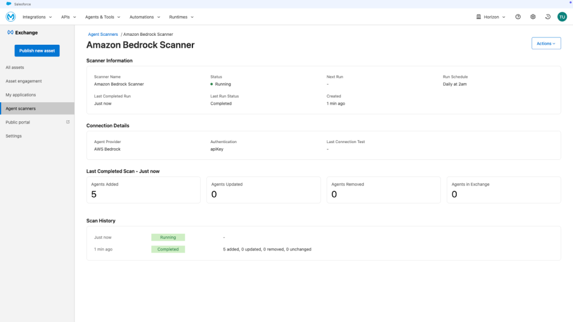Open the Actions dropdown

[x=546, y=43]
